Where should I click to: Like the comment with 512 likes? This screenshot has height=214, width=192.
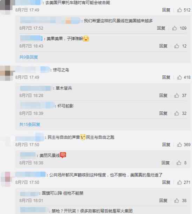pos(179,10)
